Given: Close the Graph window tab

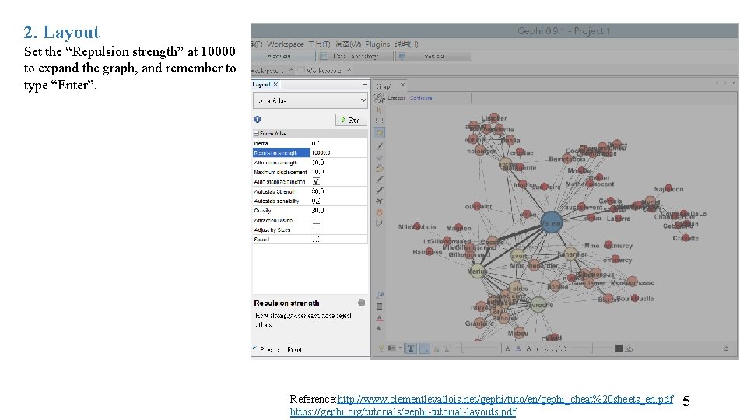Looking at the screenshot, I should pos(402,85).
